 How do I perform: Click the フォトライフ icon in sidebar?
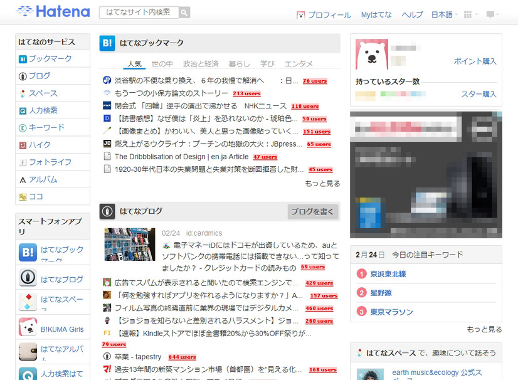coord(23,162)
